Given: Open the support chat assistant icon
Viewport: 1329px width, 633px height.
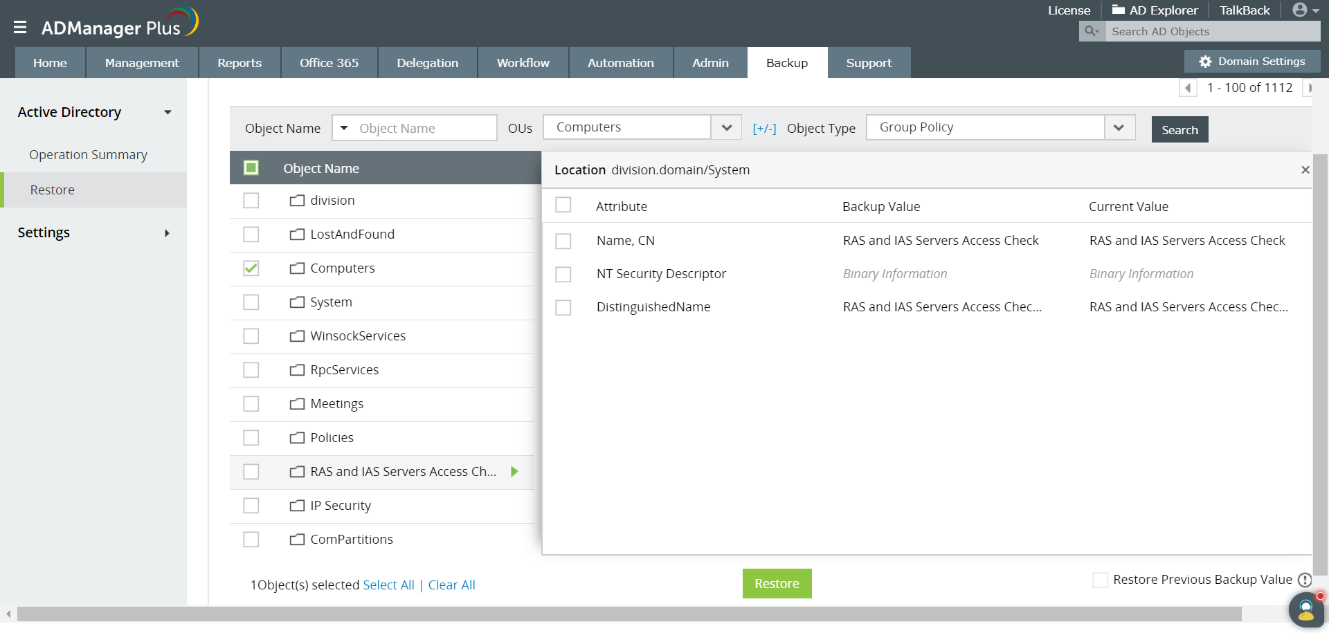Looking at the screenshot, I should tap(1306, 609).
